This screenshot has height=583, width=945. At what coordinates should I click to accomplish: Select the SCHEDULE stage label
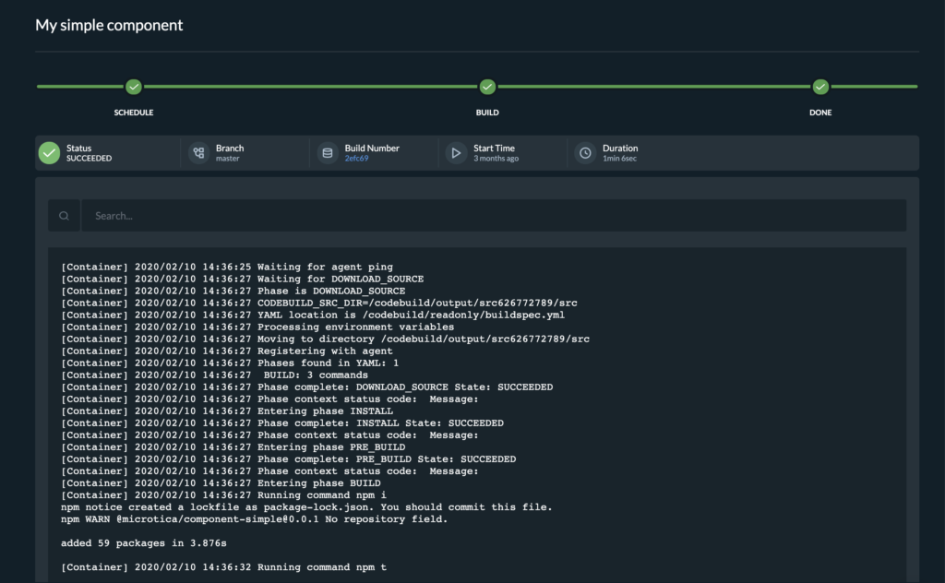(x=134, y=113)
